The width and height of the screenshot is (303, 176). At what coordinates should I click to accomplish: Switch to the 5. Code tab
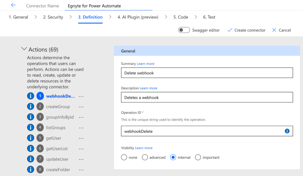(181, 17)
